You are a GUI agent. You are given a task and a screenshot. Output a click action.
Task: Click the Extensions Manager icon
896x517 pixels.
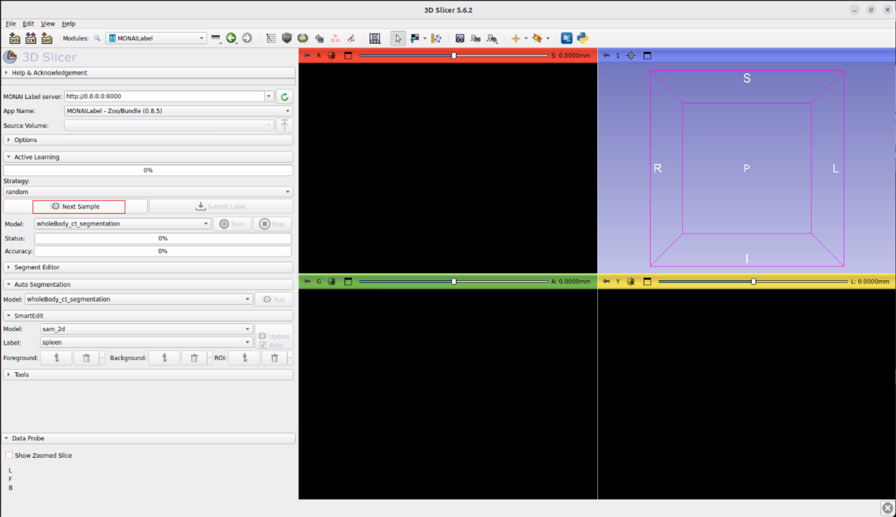point(566,38)
